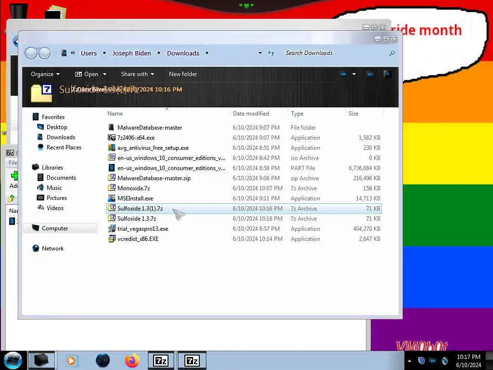
Task: Select the Monoxide.7z archive icon
Action: (x=111, y=188)
